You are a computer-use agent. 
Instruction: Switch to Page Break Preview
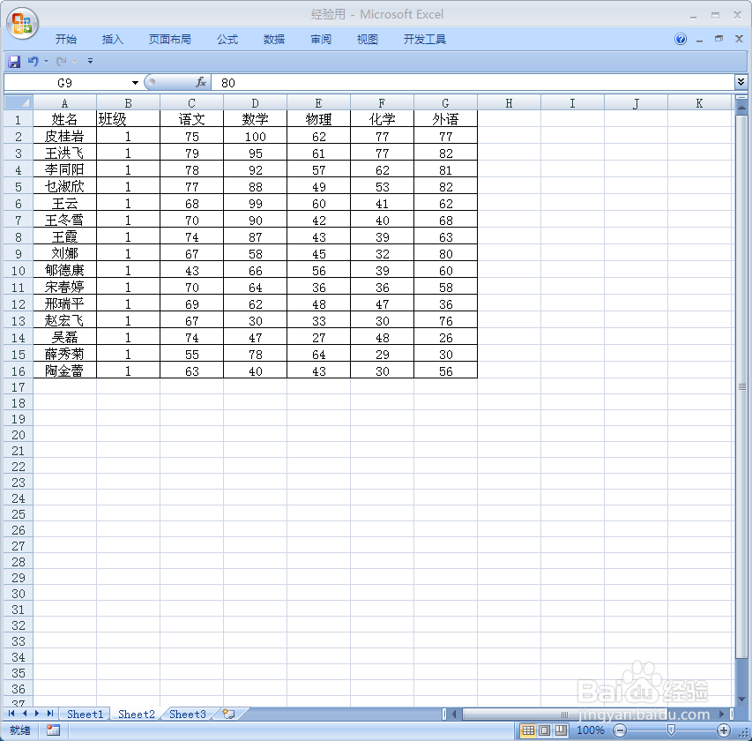pyautogui.click(x=561, y=730)
